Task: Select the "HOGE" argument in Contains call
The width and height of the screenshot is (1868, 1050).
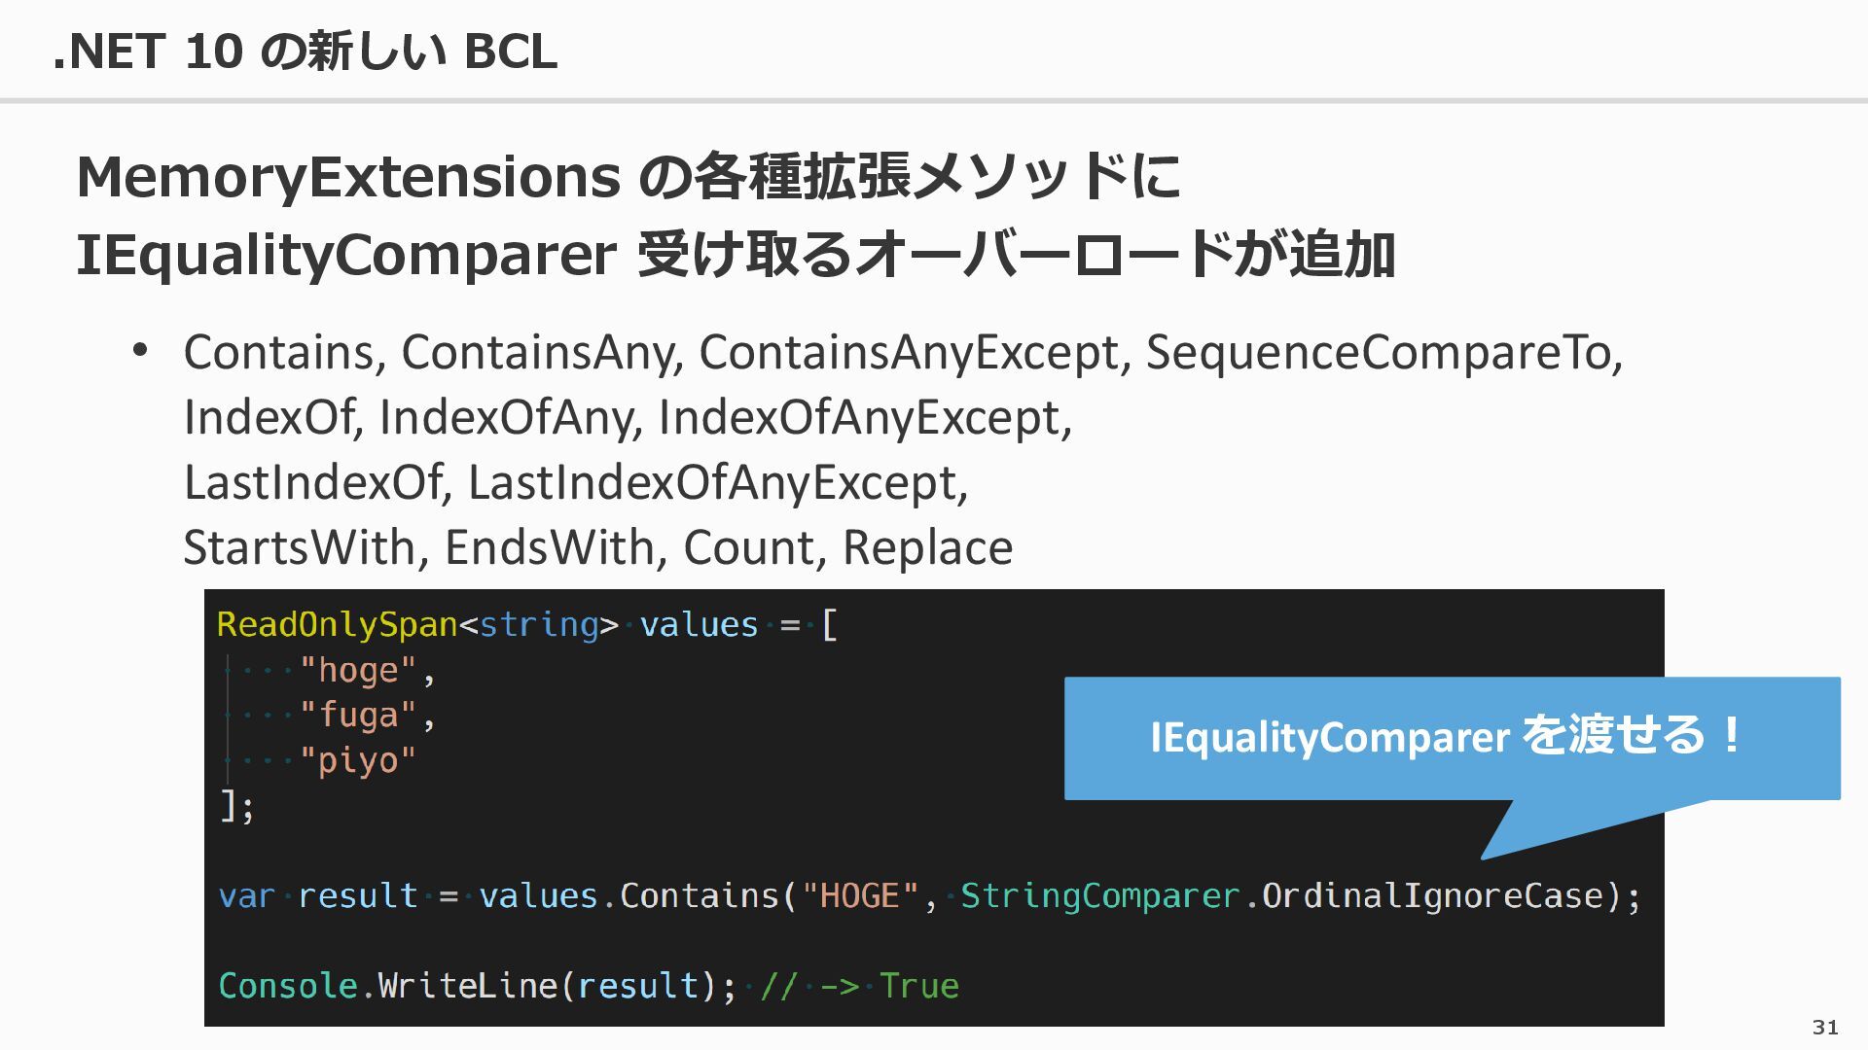Action: click(859, 896)
